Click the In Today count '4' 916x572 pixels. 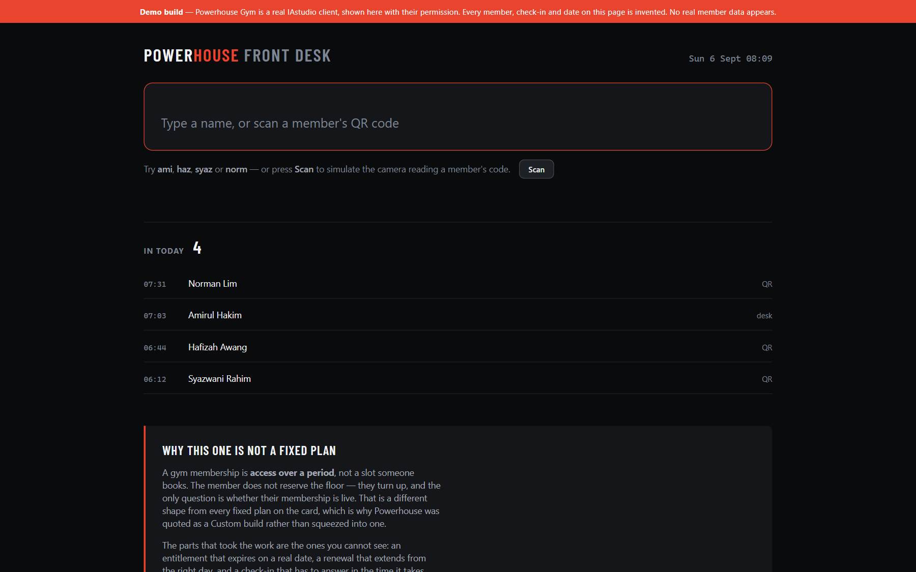tap(197, 248)
